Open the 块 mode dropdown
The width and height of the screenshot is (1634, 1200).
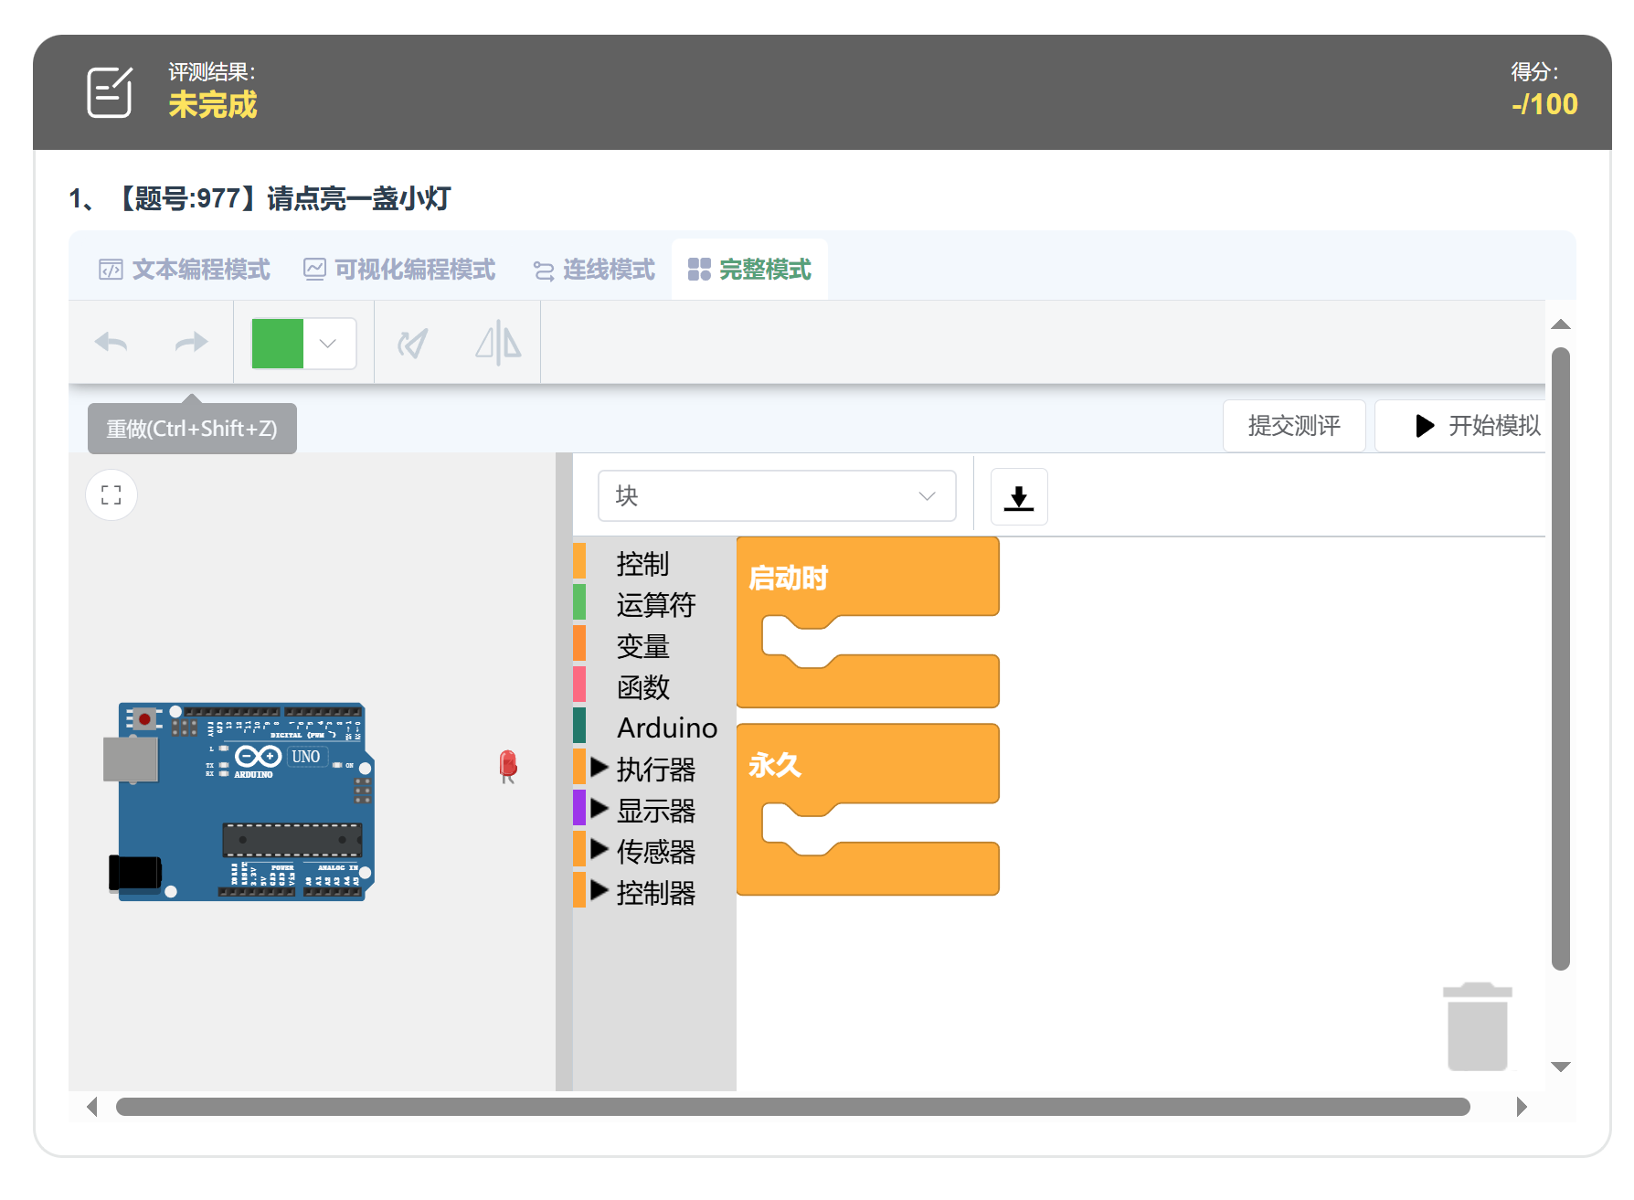[x=776, y=496]
